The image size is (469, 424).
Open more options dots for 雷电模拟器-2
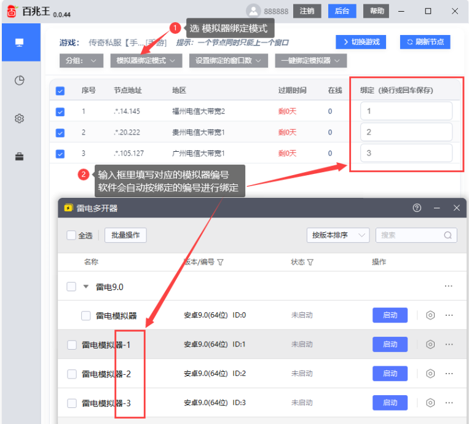[x=449, y=374]
